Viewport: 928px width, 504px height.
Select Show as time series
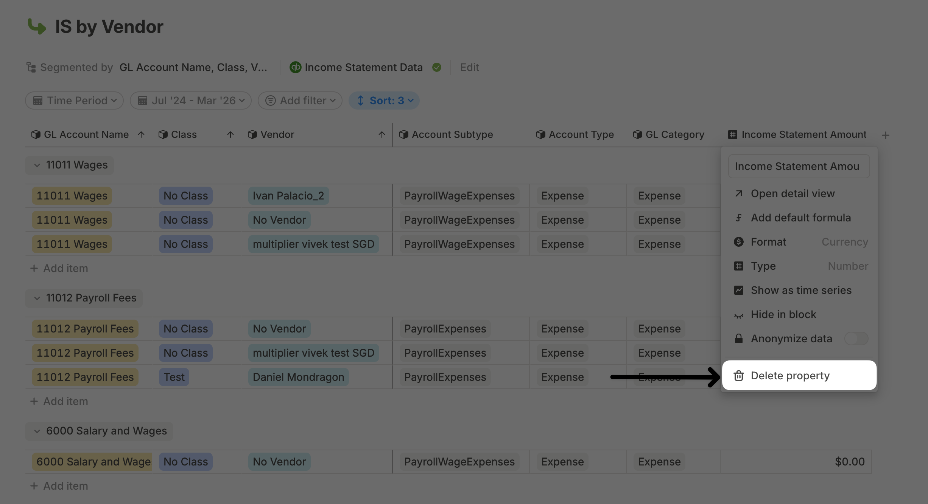801,290
